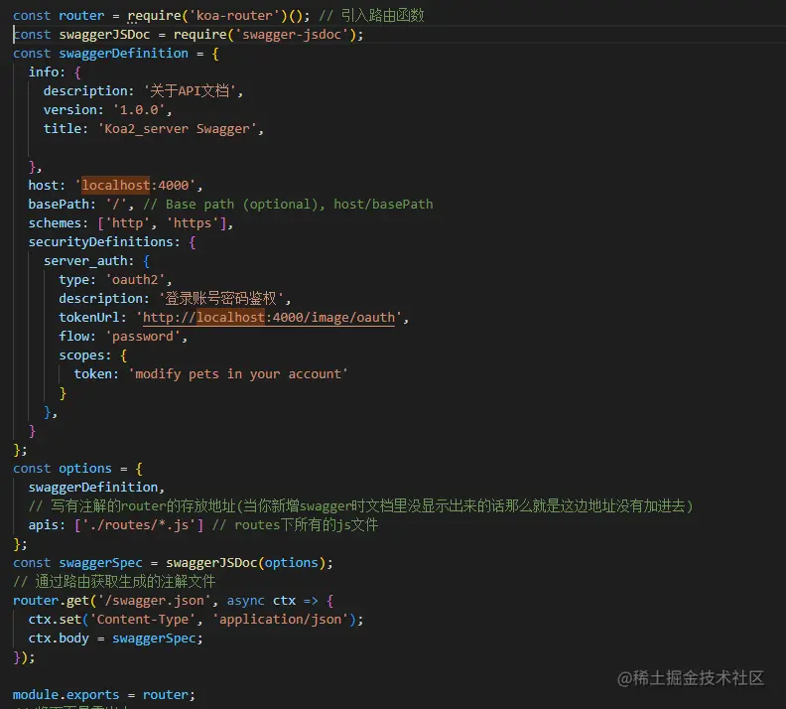Click highlighted localhost in the host value
The width and height of the screenshot is (786, 709).
[116, 186]
